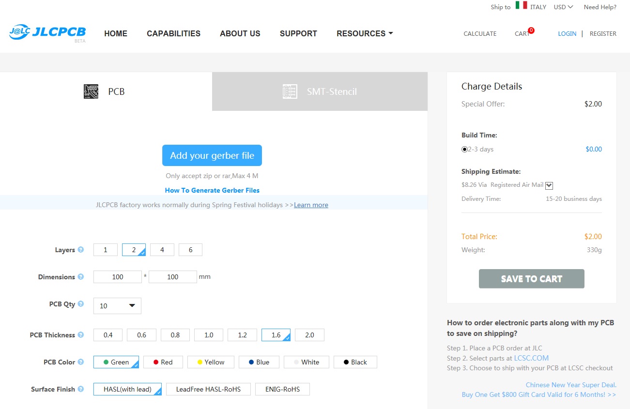Open the CART link

coord(522,33)
